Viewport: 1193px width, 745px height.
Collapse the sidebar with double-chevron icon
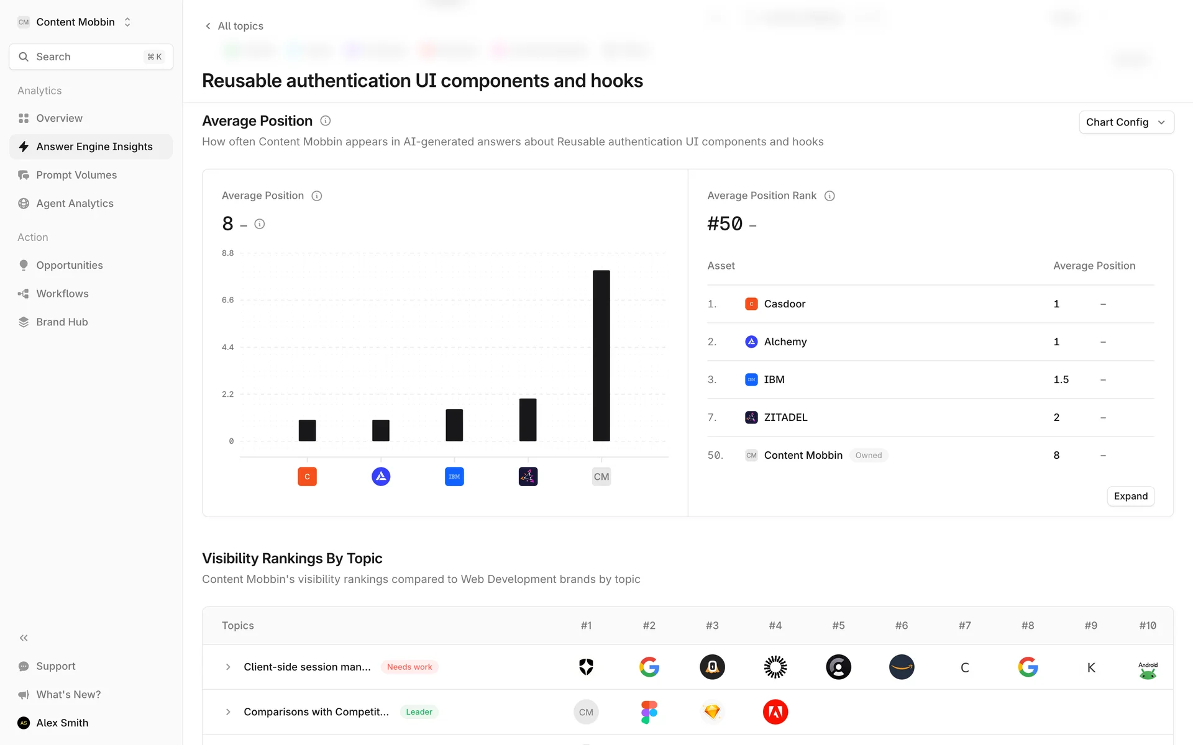(x=24, y=638)
